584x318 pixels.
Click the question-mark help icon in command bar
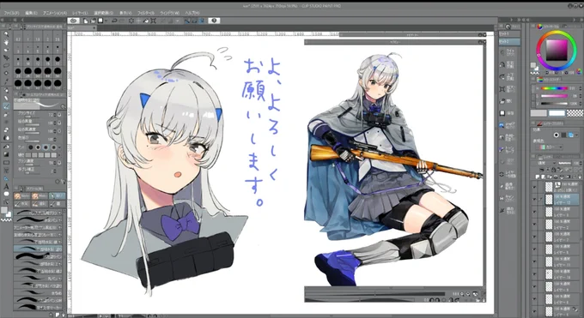[x=214, y=21]
